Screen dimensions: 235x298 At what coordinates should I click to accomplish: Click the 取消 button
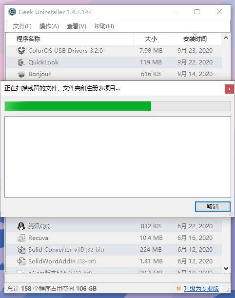pyautogui.click(x=213, y=207)
